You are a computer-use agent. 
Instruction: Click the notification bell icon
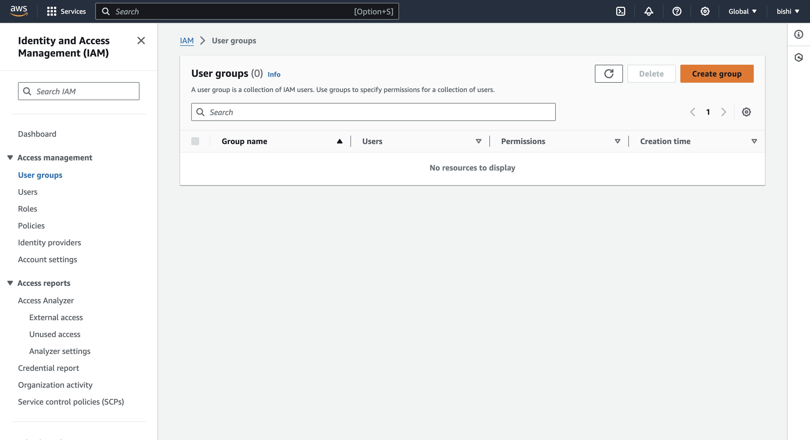tap(649, 11)
